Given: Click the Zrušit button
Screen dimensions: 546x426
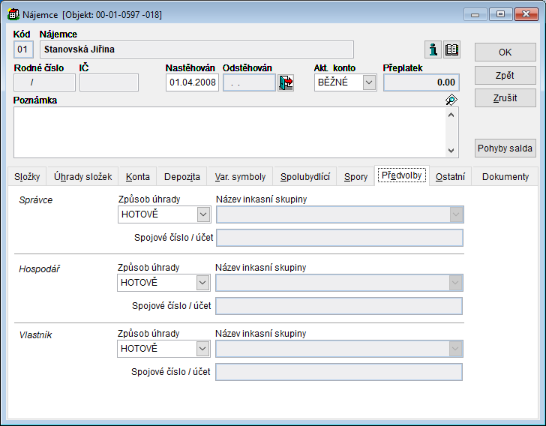Looking at the screenshot, I should [x=505, y=97].
